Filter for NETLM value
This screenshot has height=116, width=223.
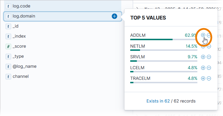(203, 46)
